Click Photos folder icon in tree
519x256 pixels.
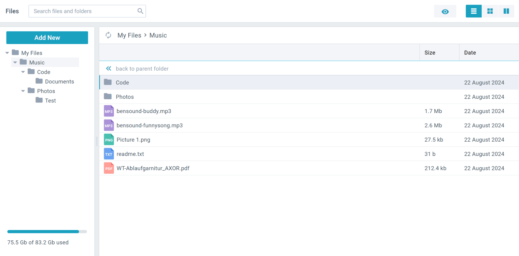(x=31, y=91)
